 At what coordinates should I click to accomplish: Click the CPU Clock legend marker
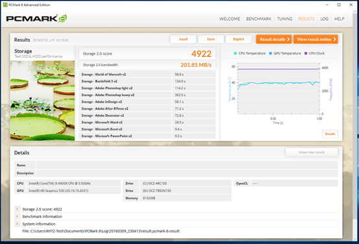click(306, 53)
